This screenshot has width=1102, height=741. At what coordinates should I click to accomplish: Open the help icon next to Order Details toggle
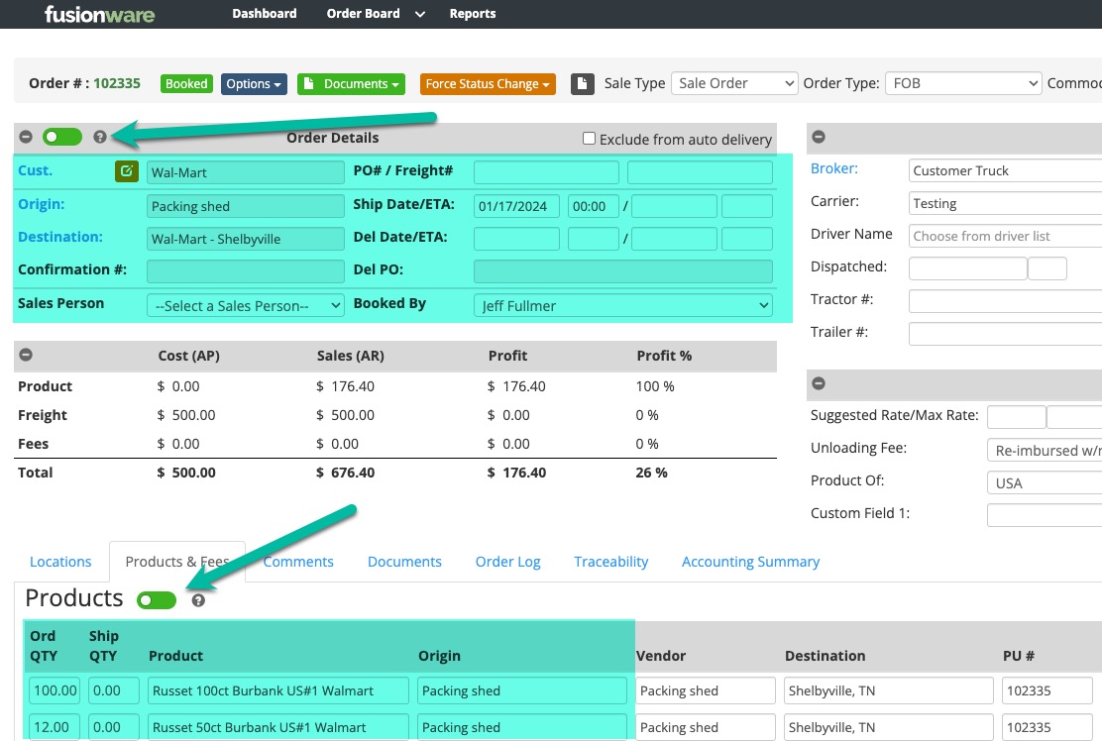pyautogui.click(x=99, y=137)
